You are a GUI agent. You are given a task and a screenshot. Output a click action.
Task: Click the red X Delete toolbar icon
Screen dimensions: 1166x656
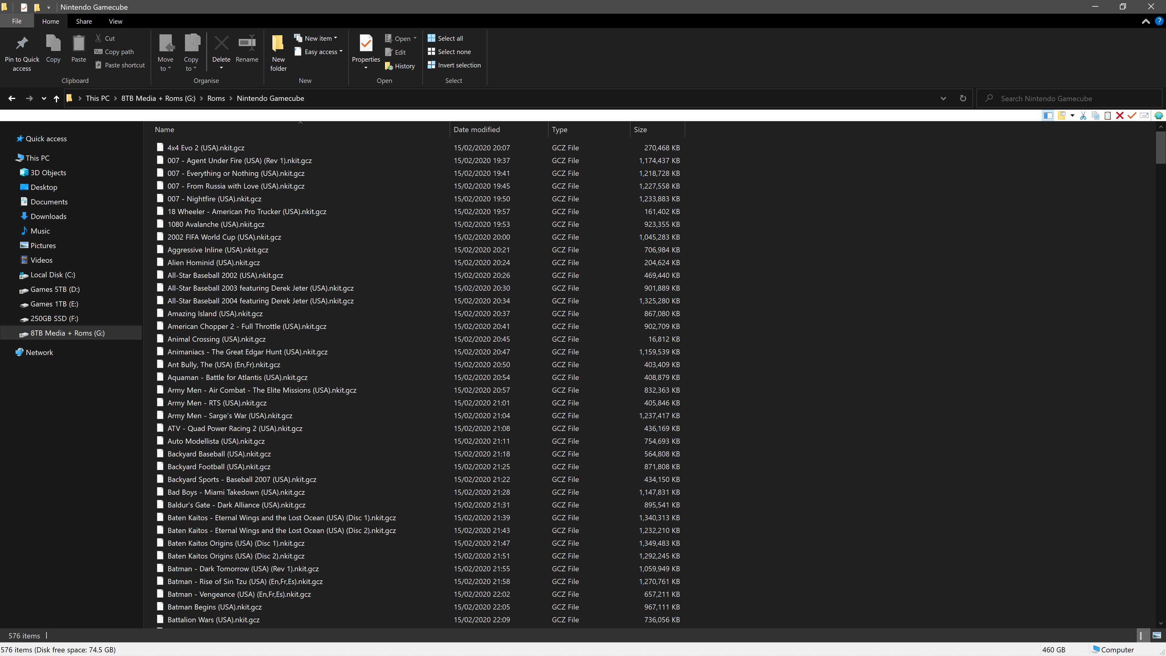1120,115
